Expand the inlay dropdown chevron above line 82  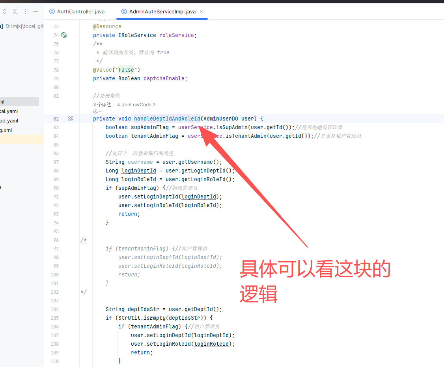[x=100, y=112]
